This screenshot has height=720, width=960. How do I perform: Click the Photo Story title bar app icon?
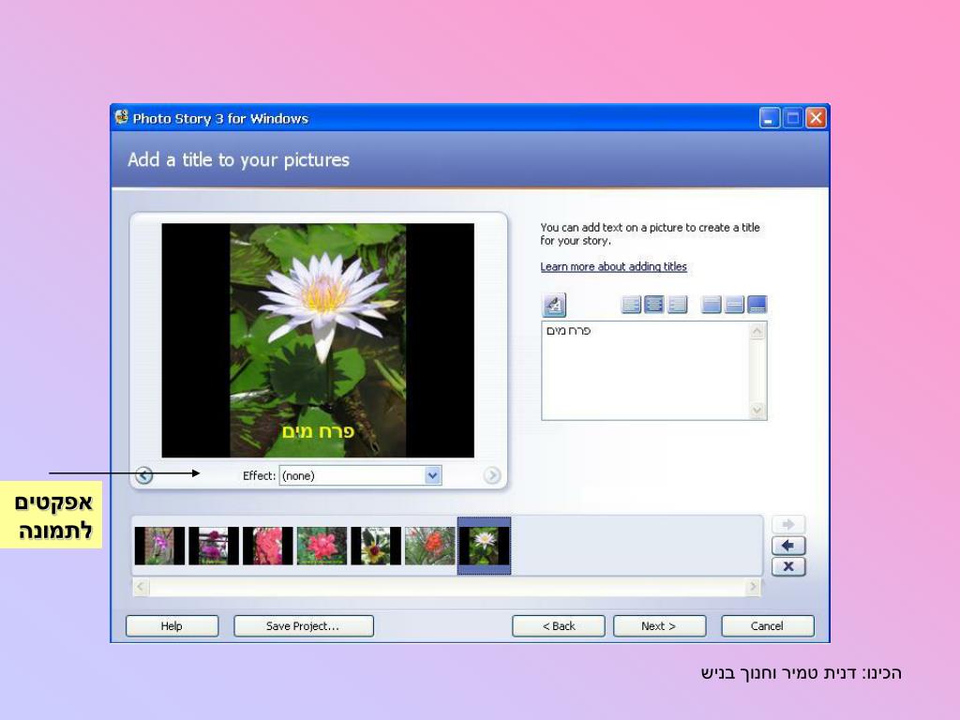tap(122, 117)
